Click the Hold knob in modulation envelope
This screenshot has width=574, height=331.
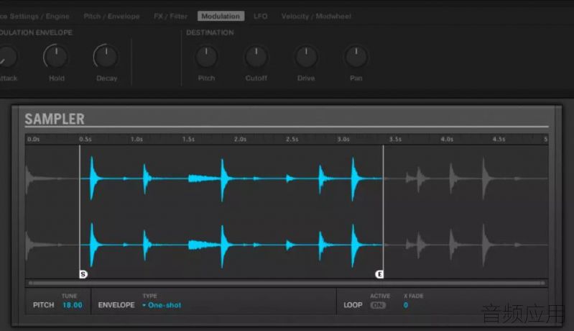[56, 57]
